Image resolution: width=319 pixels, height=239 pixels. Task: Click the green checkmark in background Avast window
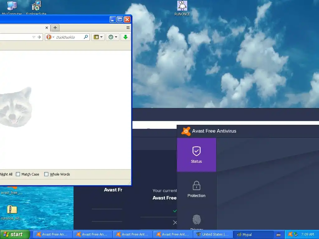(175, 211)
